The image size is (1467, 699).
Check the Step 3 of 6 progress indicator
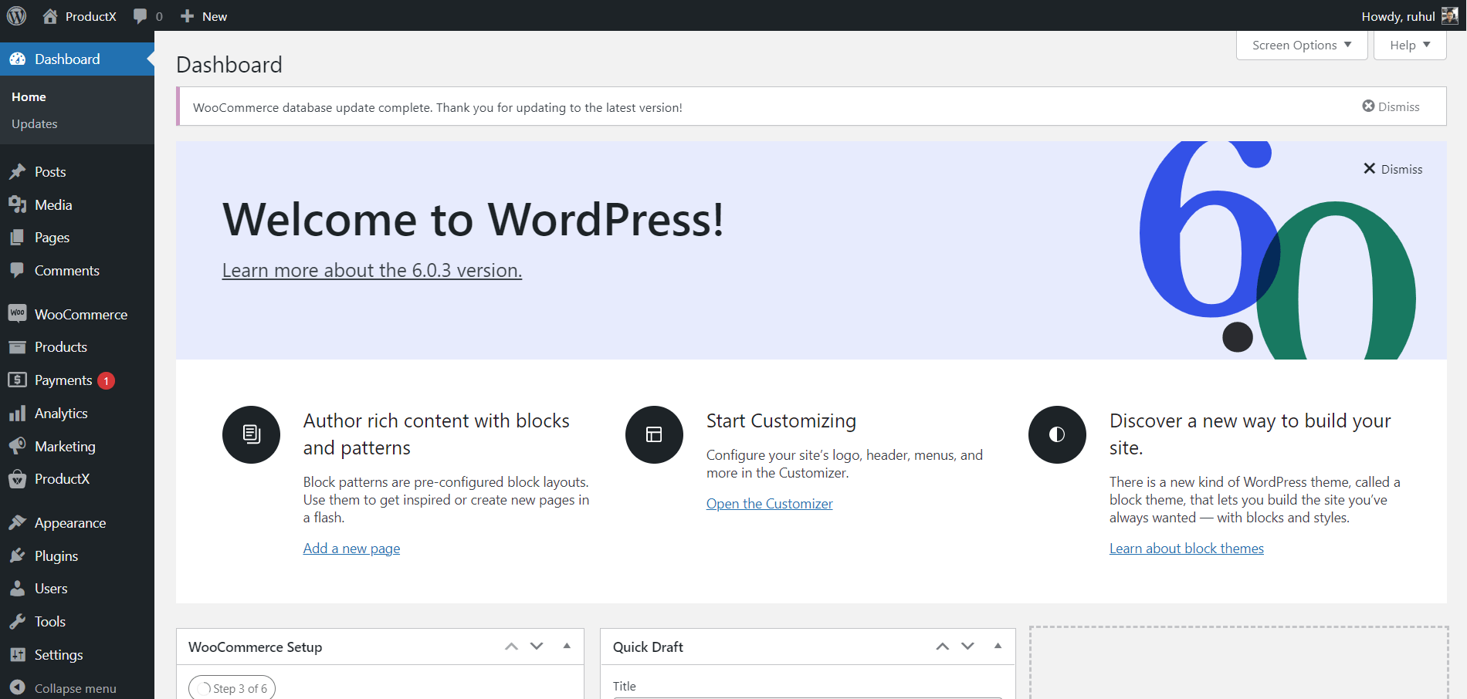coord(231,687)
